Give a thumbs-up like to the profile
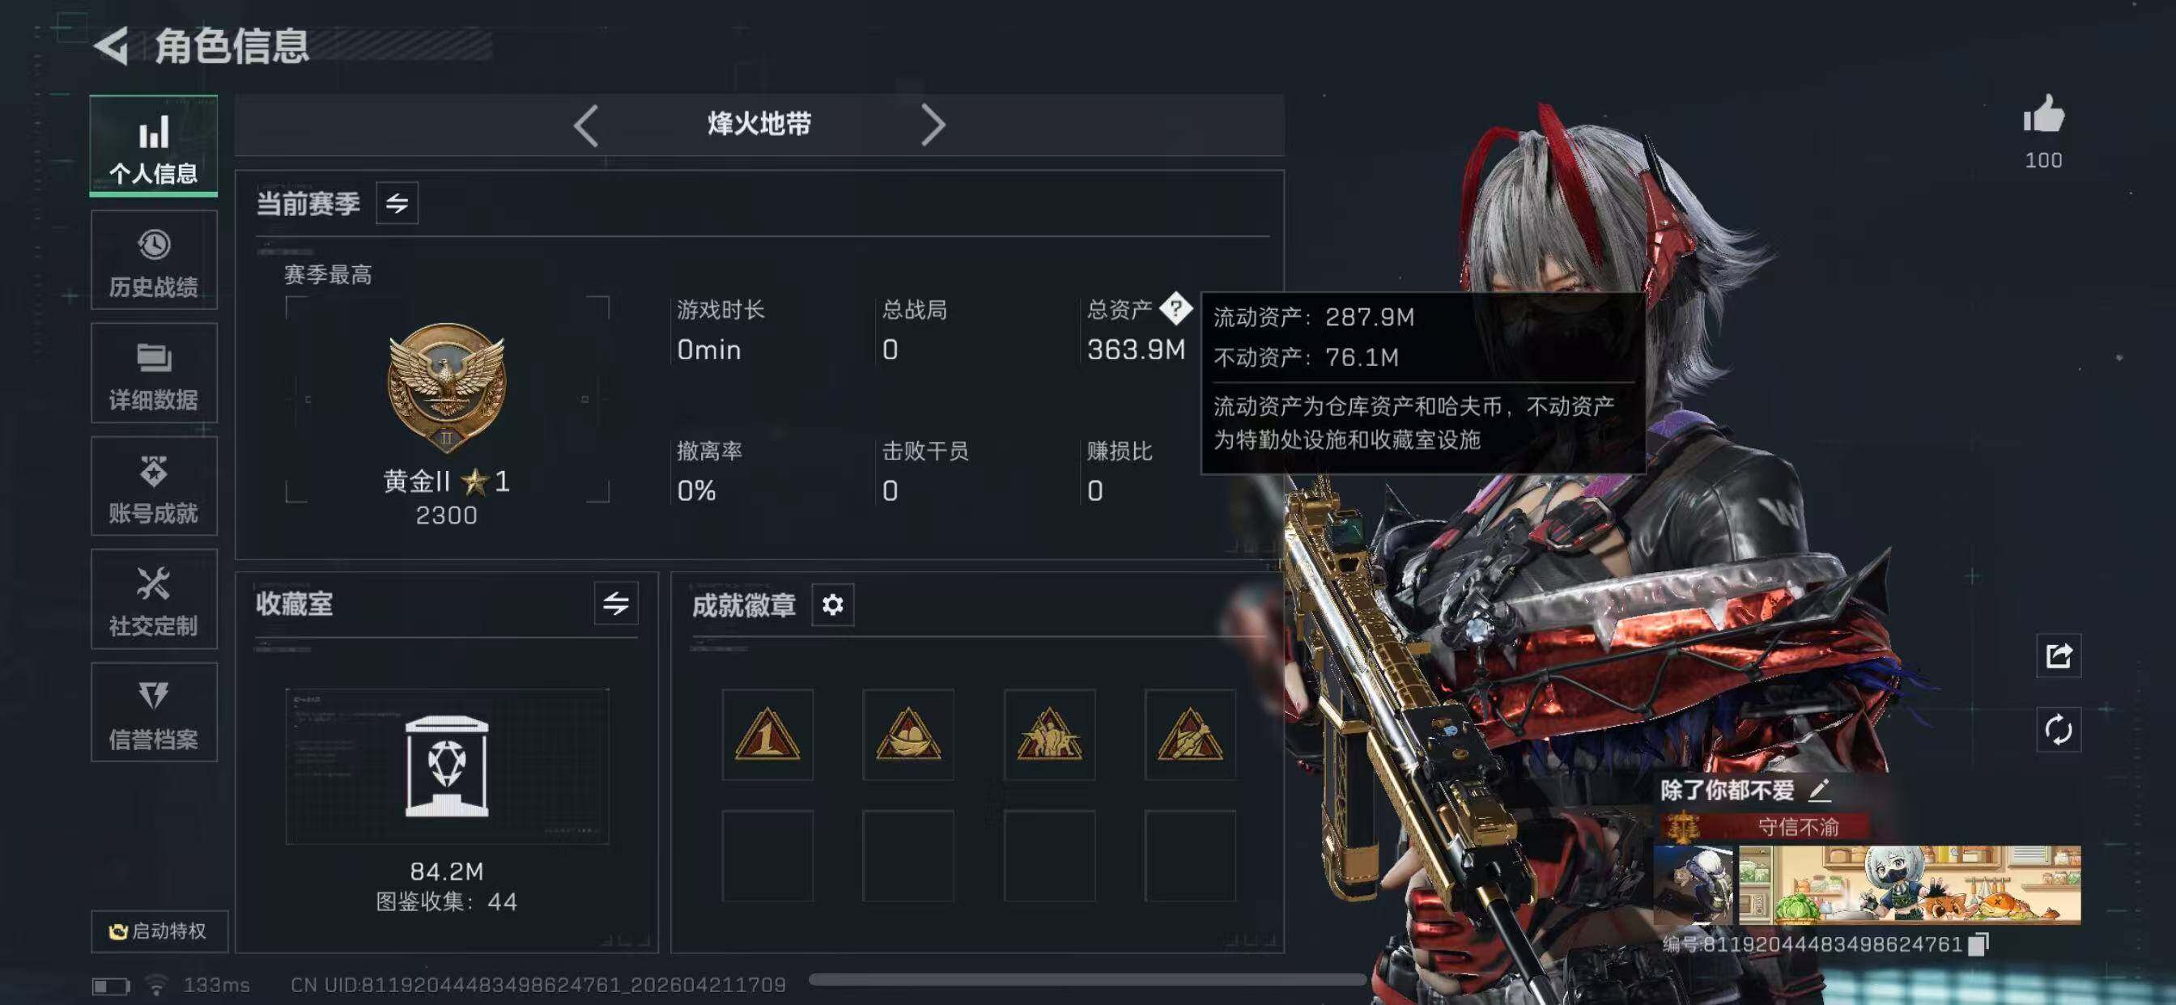The image size is (2176, 1005). point(2043,115)
